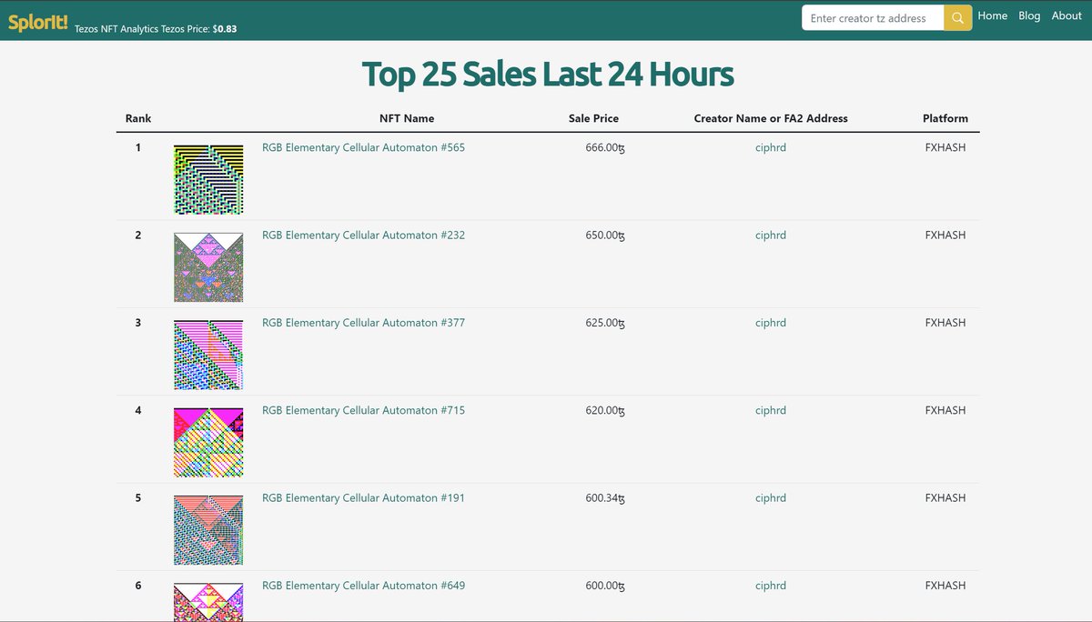Open RGB Elementary Cellular Automaton #649 link
1092x622 pixels.
pos(363,586)
